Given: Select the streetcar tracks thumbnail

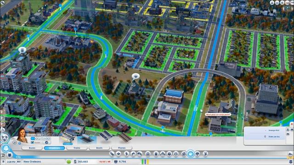Looking at the screenshot, I should 106,136.
